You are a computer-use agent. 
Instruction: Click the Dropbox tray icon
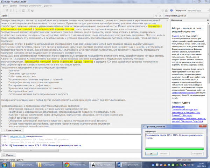169,165
